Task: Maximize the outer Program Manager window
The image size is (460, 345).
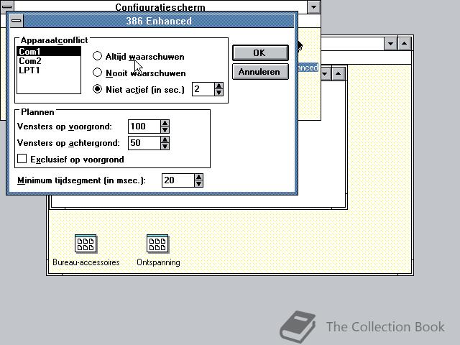Action: [405, 44]
